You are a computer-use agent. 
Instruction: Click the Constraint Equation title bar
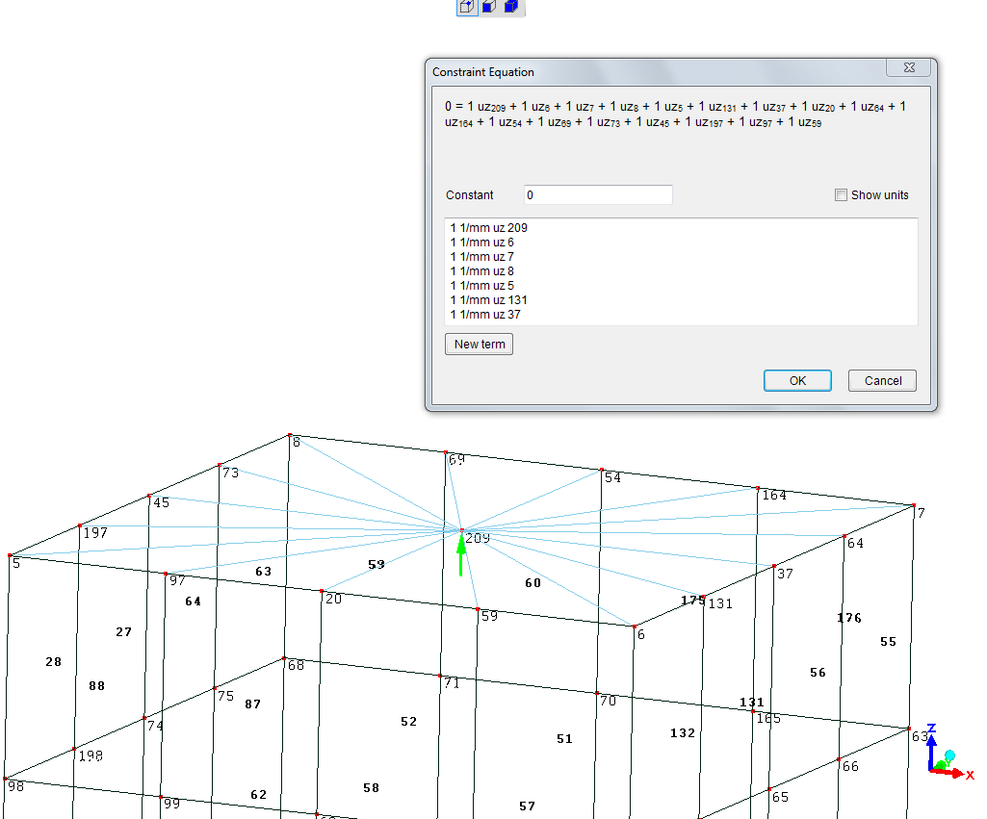tap(655, 72)
